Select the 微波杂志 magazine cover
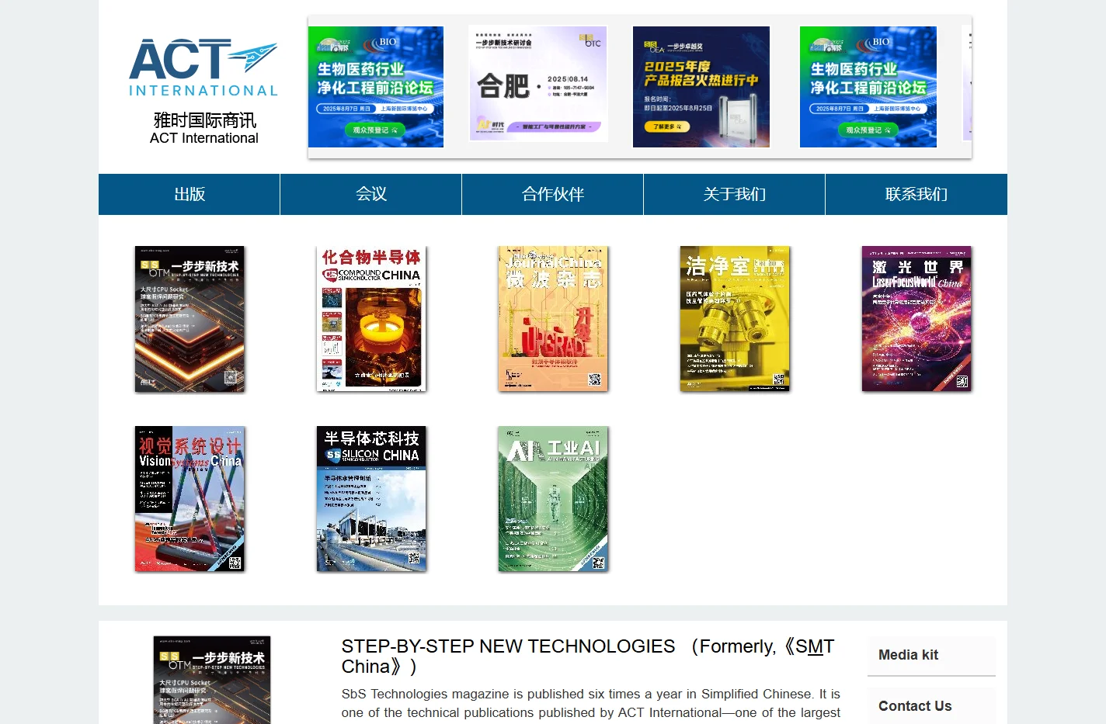The width and height of the screenshot is (1106, 724). click(x=553, y=319)
